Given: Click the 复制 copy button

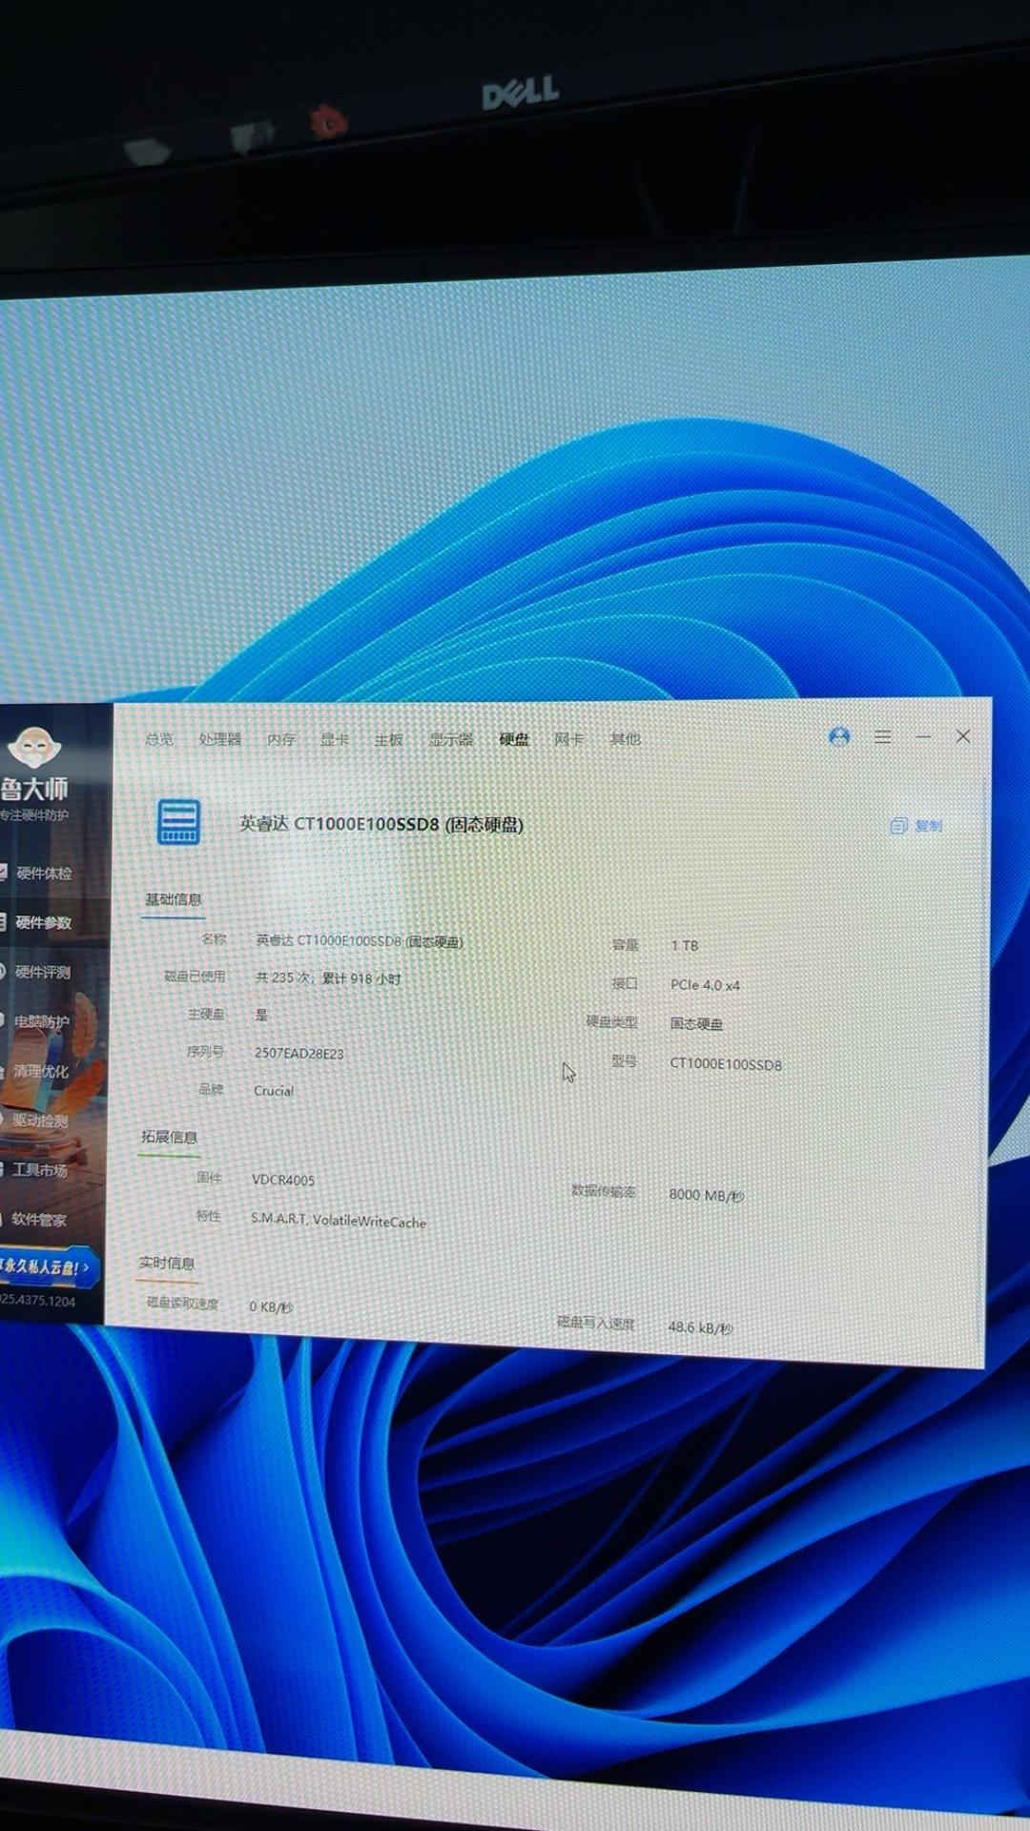Looking at the screenshot, I should point(916,826).
